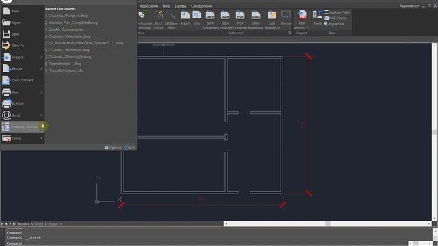Open the Plot submenu

23,92
